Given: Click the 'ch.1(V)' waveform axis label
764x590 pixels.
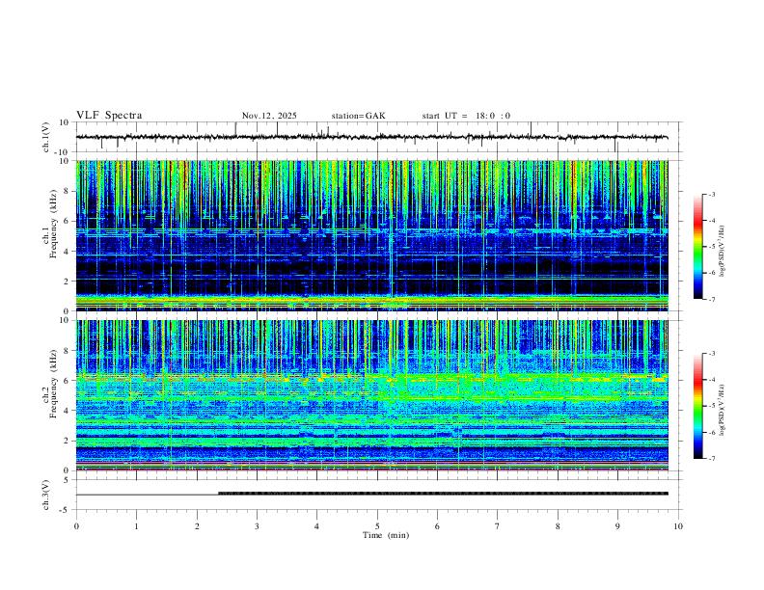Looking at the screenshot, I should coord(46,137).
